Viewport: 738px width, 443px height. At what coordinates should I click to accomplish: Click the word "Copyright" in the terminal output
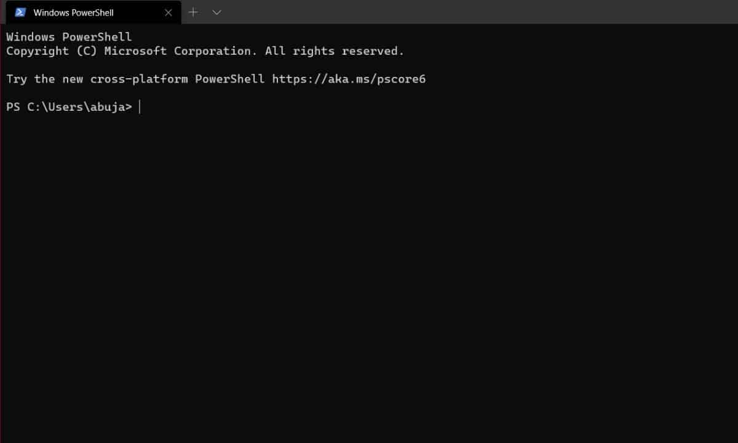[x=38, y=51]
